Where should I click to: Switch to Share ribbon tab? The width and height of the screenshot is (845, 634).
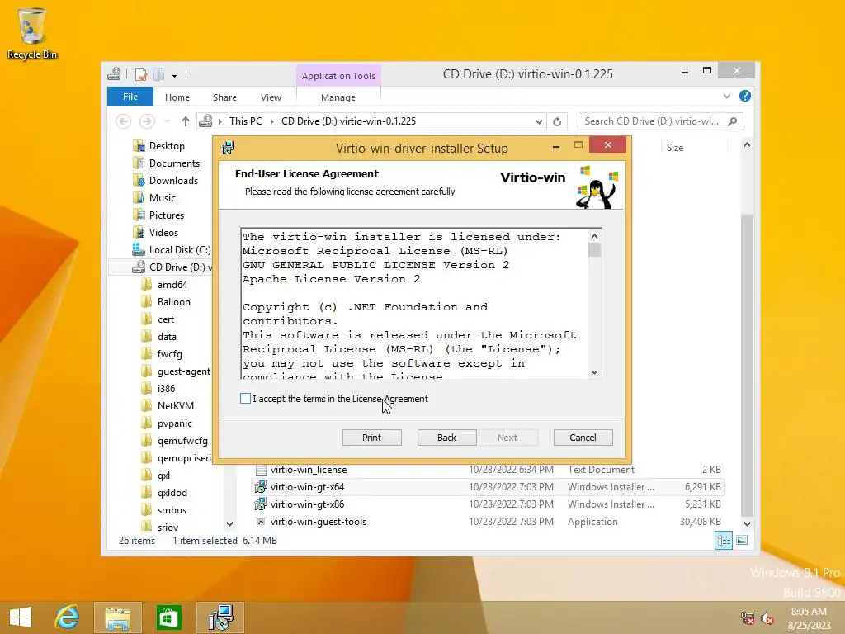click(x=224, y=97)
